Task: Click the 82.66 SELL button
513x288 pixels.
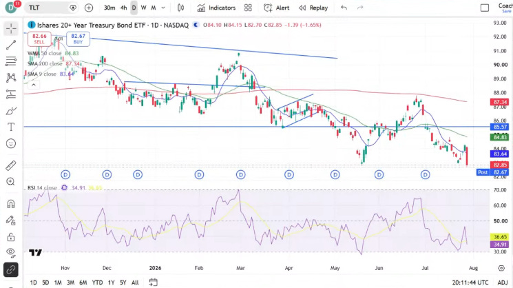Action: click(39, 39)
